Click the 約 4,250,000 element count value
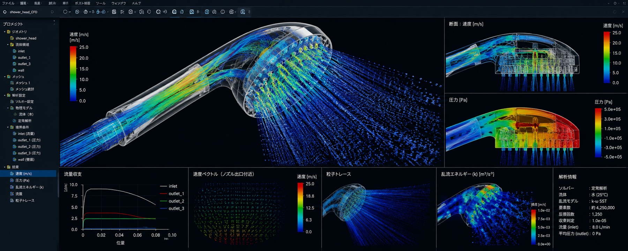Viewport: 628px width, 251px height. 603,208
